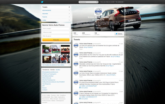Click the chevron next to Abonnés
This screenshot has width=165, height=104.
coord(69,14)
